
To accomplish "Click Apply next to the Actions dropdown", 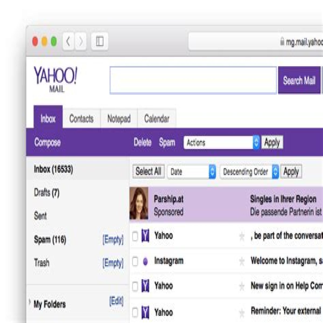I will tap(272, 142).
